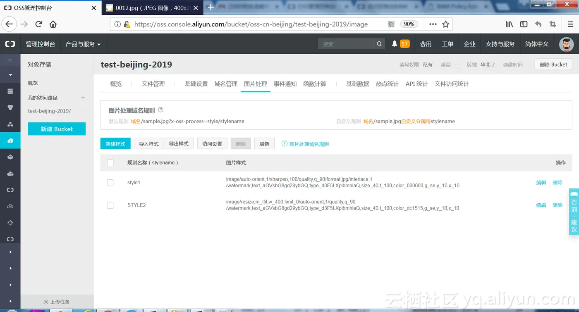Open the server stack icon in the left rail
The height and width of the screenshot is (312, 579).
click(x=10, y=91)
